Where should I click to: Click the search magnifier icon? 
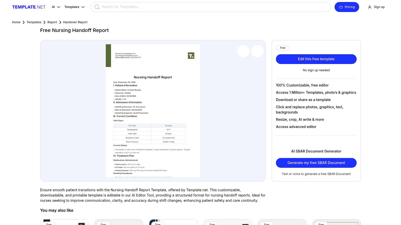[x=97, y=7]
